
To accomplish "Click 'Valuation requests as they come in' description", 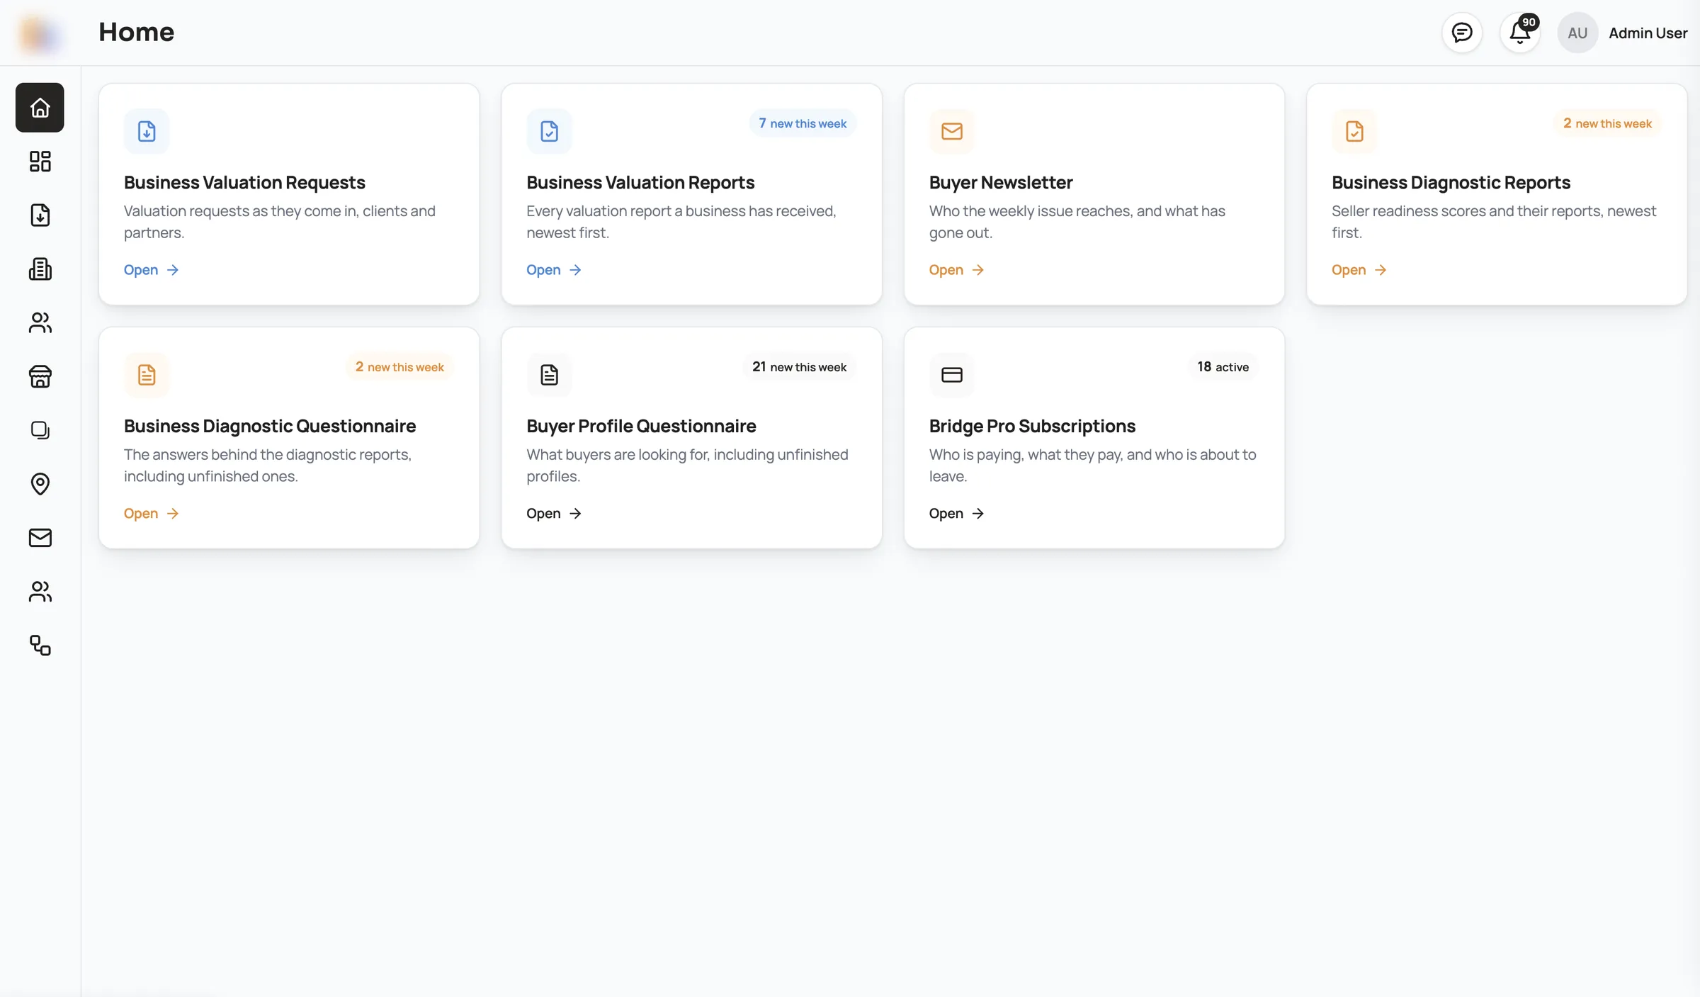I will [280, 222].
